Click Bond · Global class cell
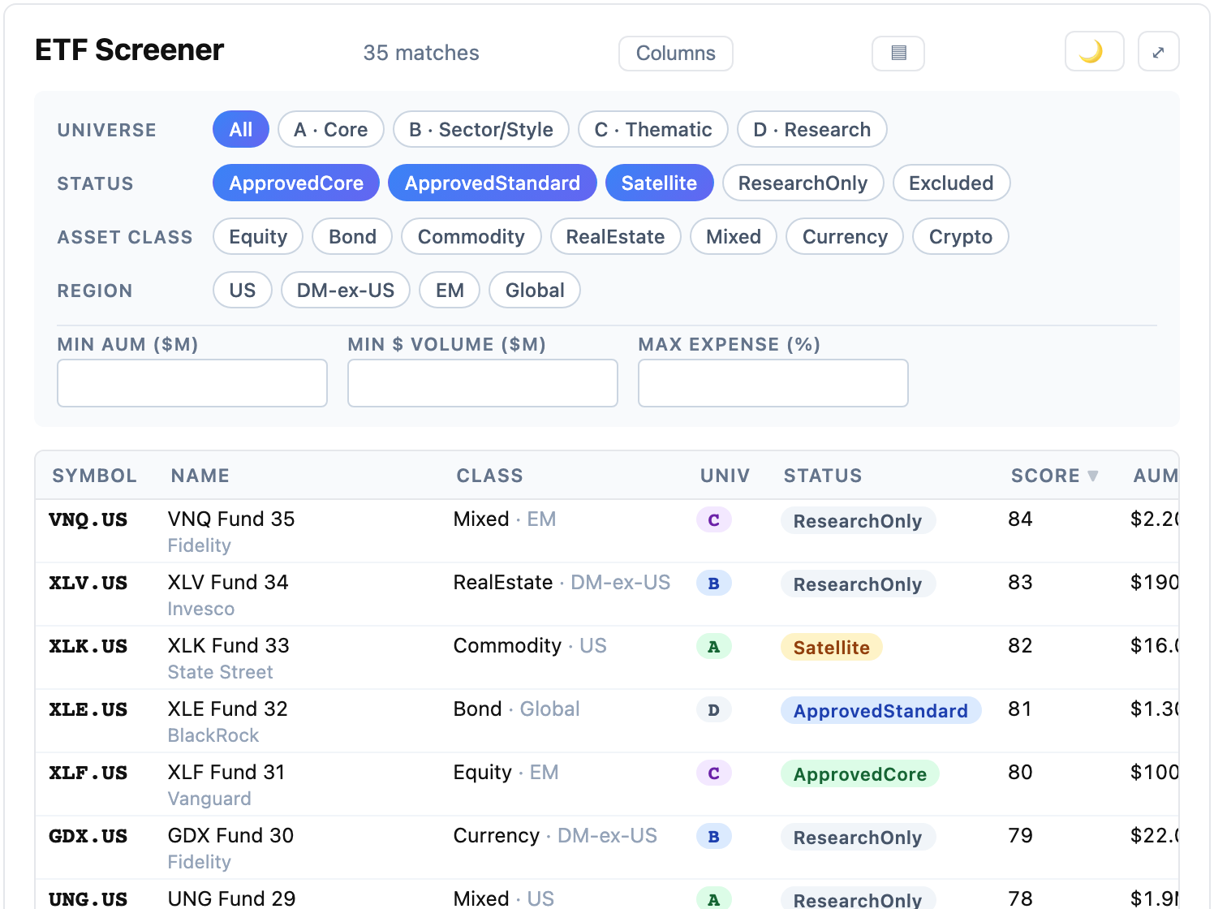Image resolution: width=1214 pixels, height=909 pixels. click(517, 709)
